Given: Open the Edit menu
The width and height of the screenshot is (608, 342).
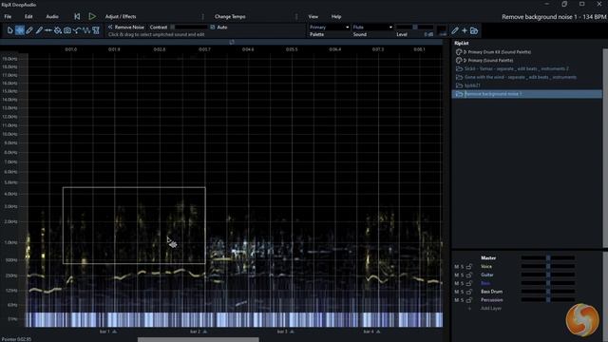Looking at the screenshot, I should click(x=28, y=17).
